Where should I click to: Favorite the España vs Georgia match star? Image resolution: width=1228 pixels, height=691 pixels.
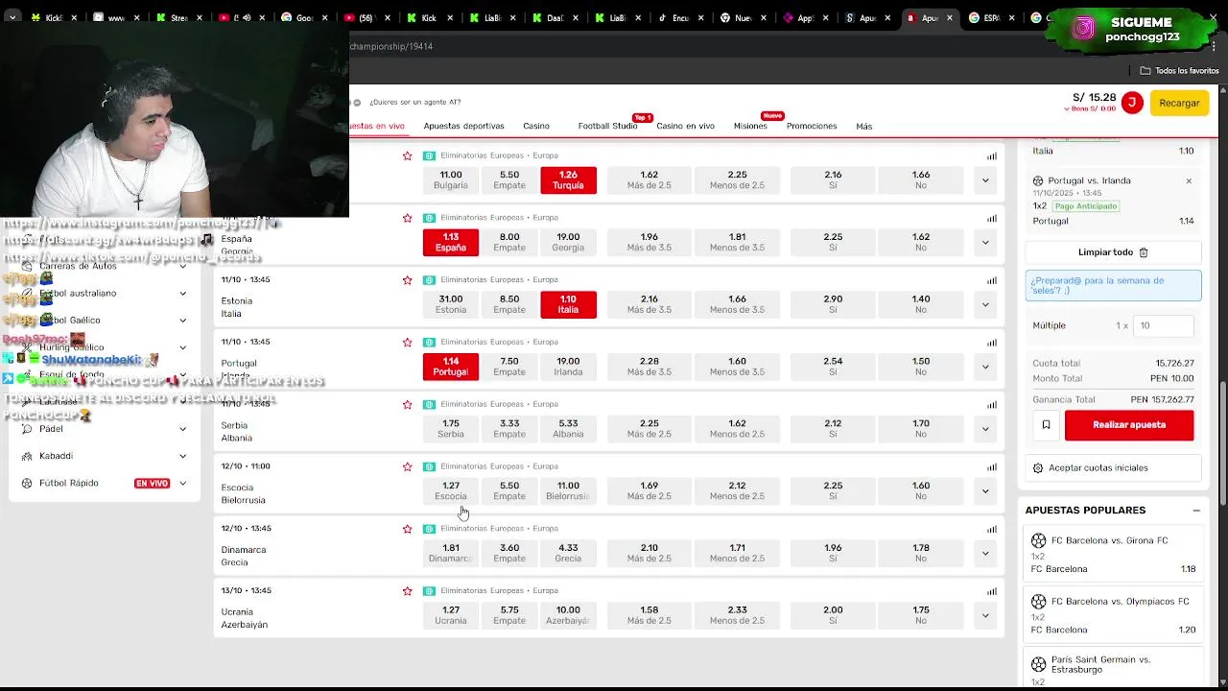click(407, 218)
